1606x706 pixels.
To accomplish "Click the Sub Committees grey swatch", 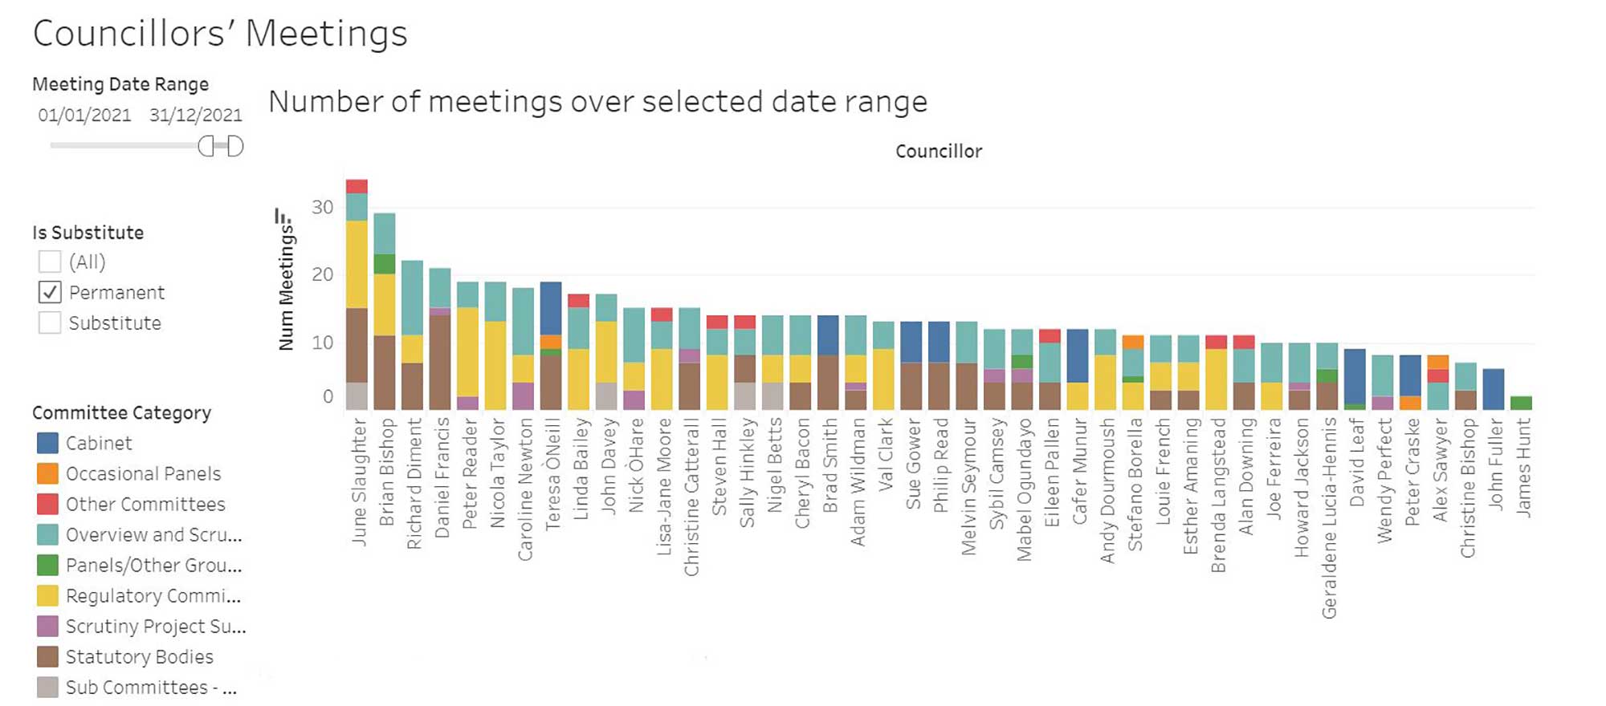I will (47, 687).
